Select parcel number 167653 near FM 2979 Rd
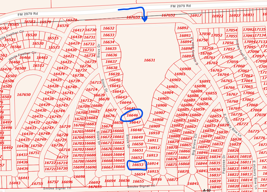The height and width of the screenshot is (192, 267). tap(133, 17)
